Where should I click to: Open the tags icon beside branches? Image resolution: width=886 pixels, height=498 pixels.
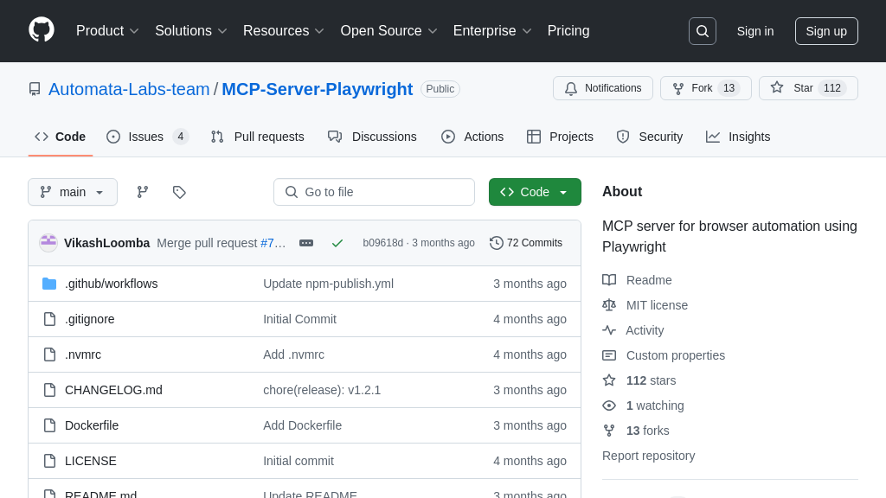coord(179,192)
